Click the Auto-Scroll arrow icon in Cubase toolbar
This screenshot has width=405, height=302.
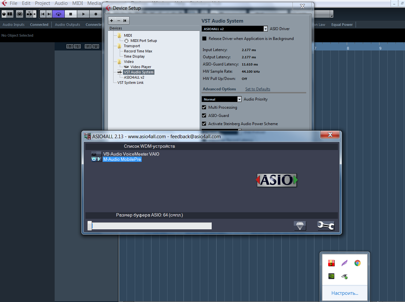point(29,14)
